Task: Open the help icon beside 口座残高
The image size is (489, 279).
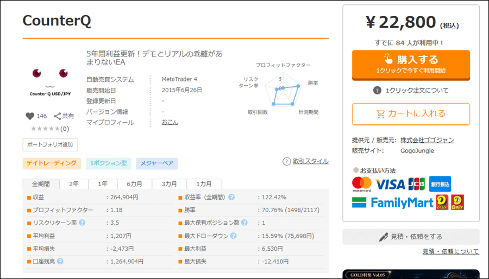Action: 60,261
